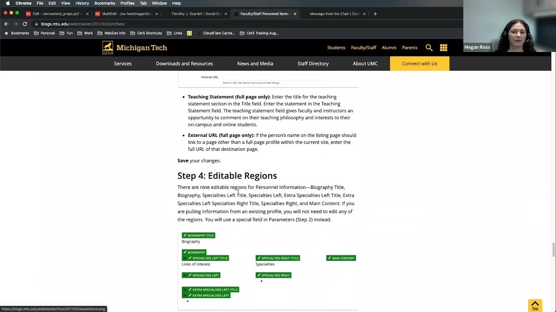The width and height of the screenshot is (556, 312).
Task: Click the Biography Title edit button
Action: pyautogui.click(x=199, y=235)
